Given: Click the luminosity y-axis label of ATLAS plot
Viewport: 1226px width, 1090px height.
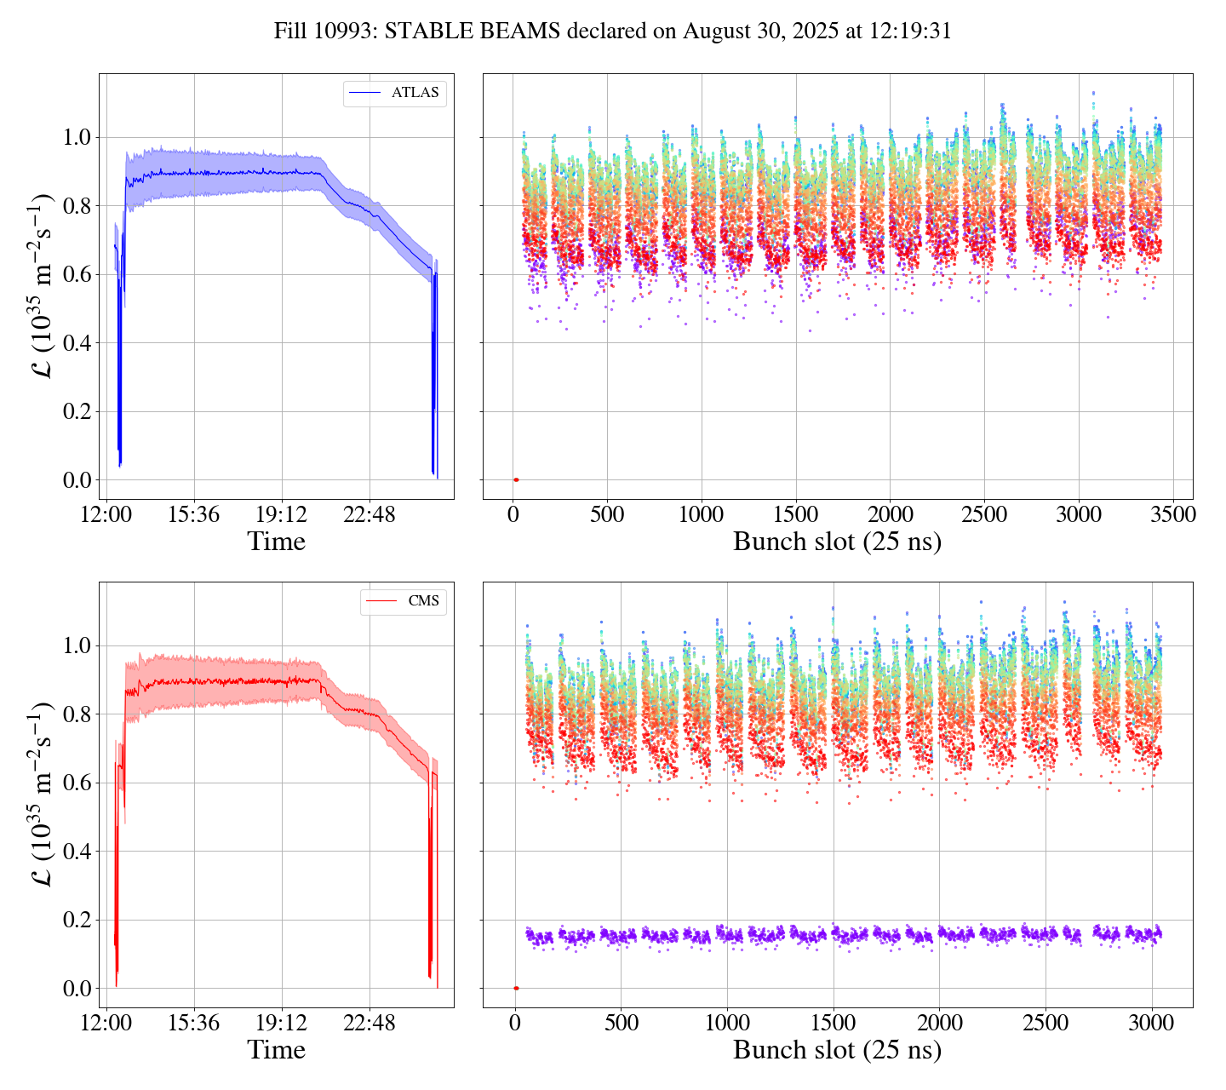Looking at the screenshot, I should click(x=43, y=286).
